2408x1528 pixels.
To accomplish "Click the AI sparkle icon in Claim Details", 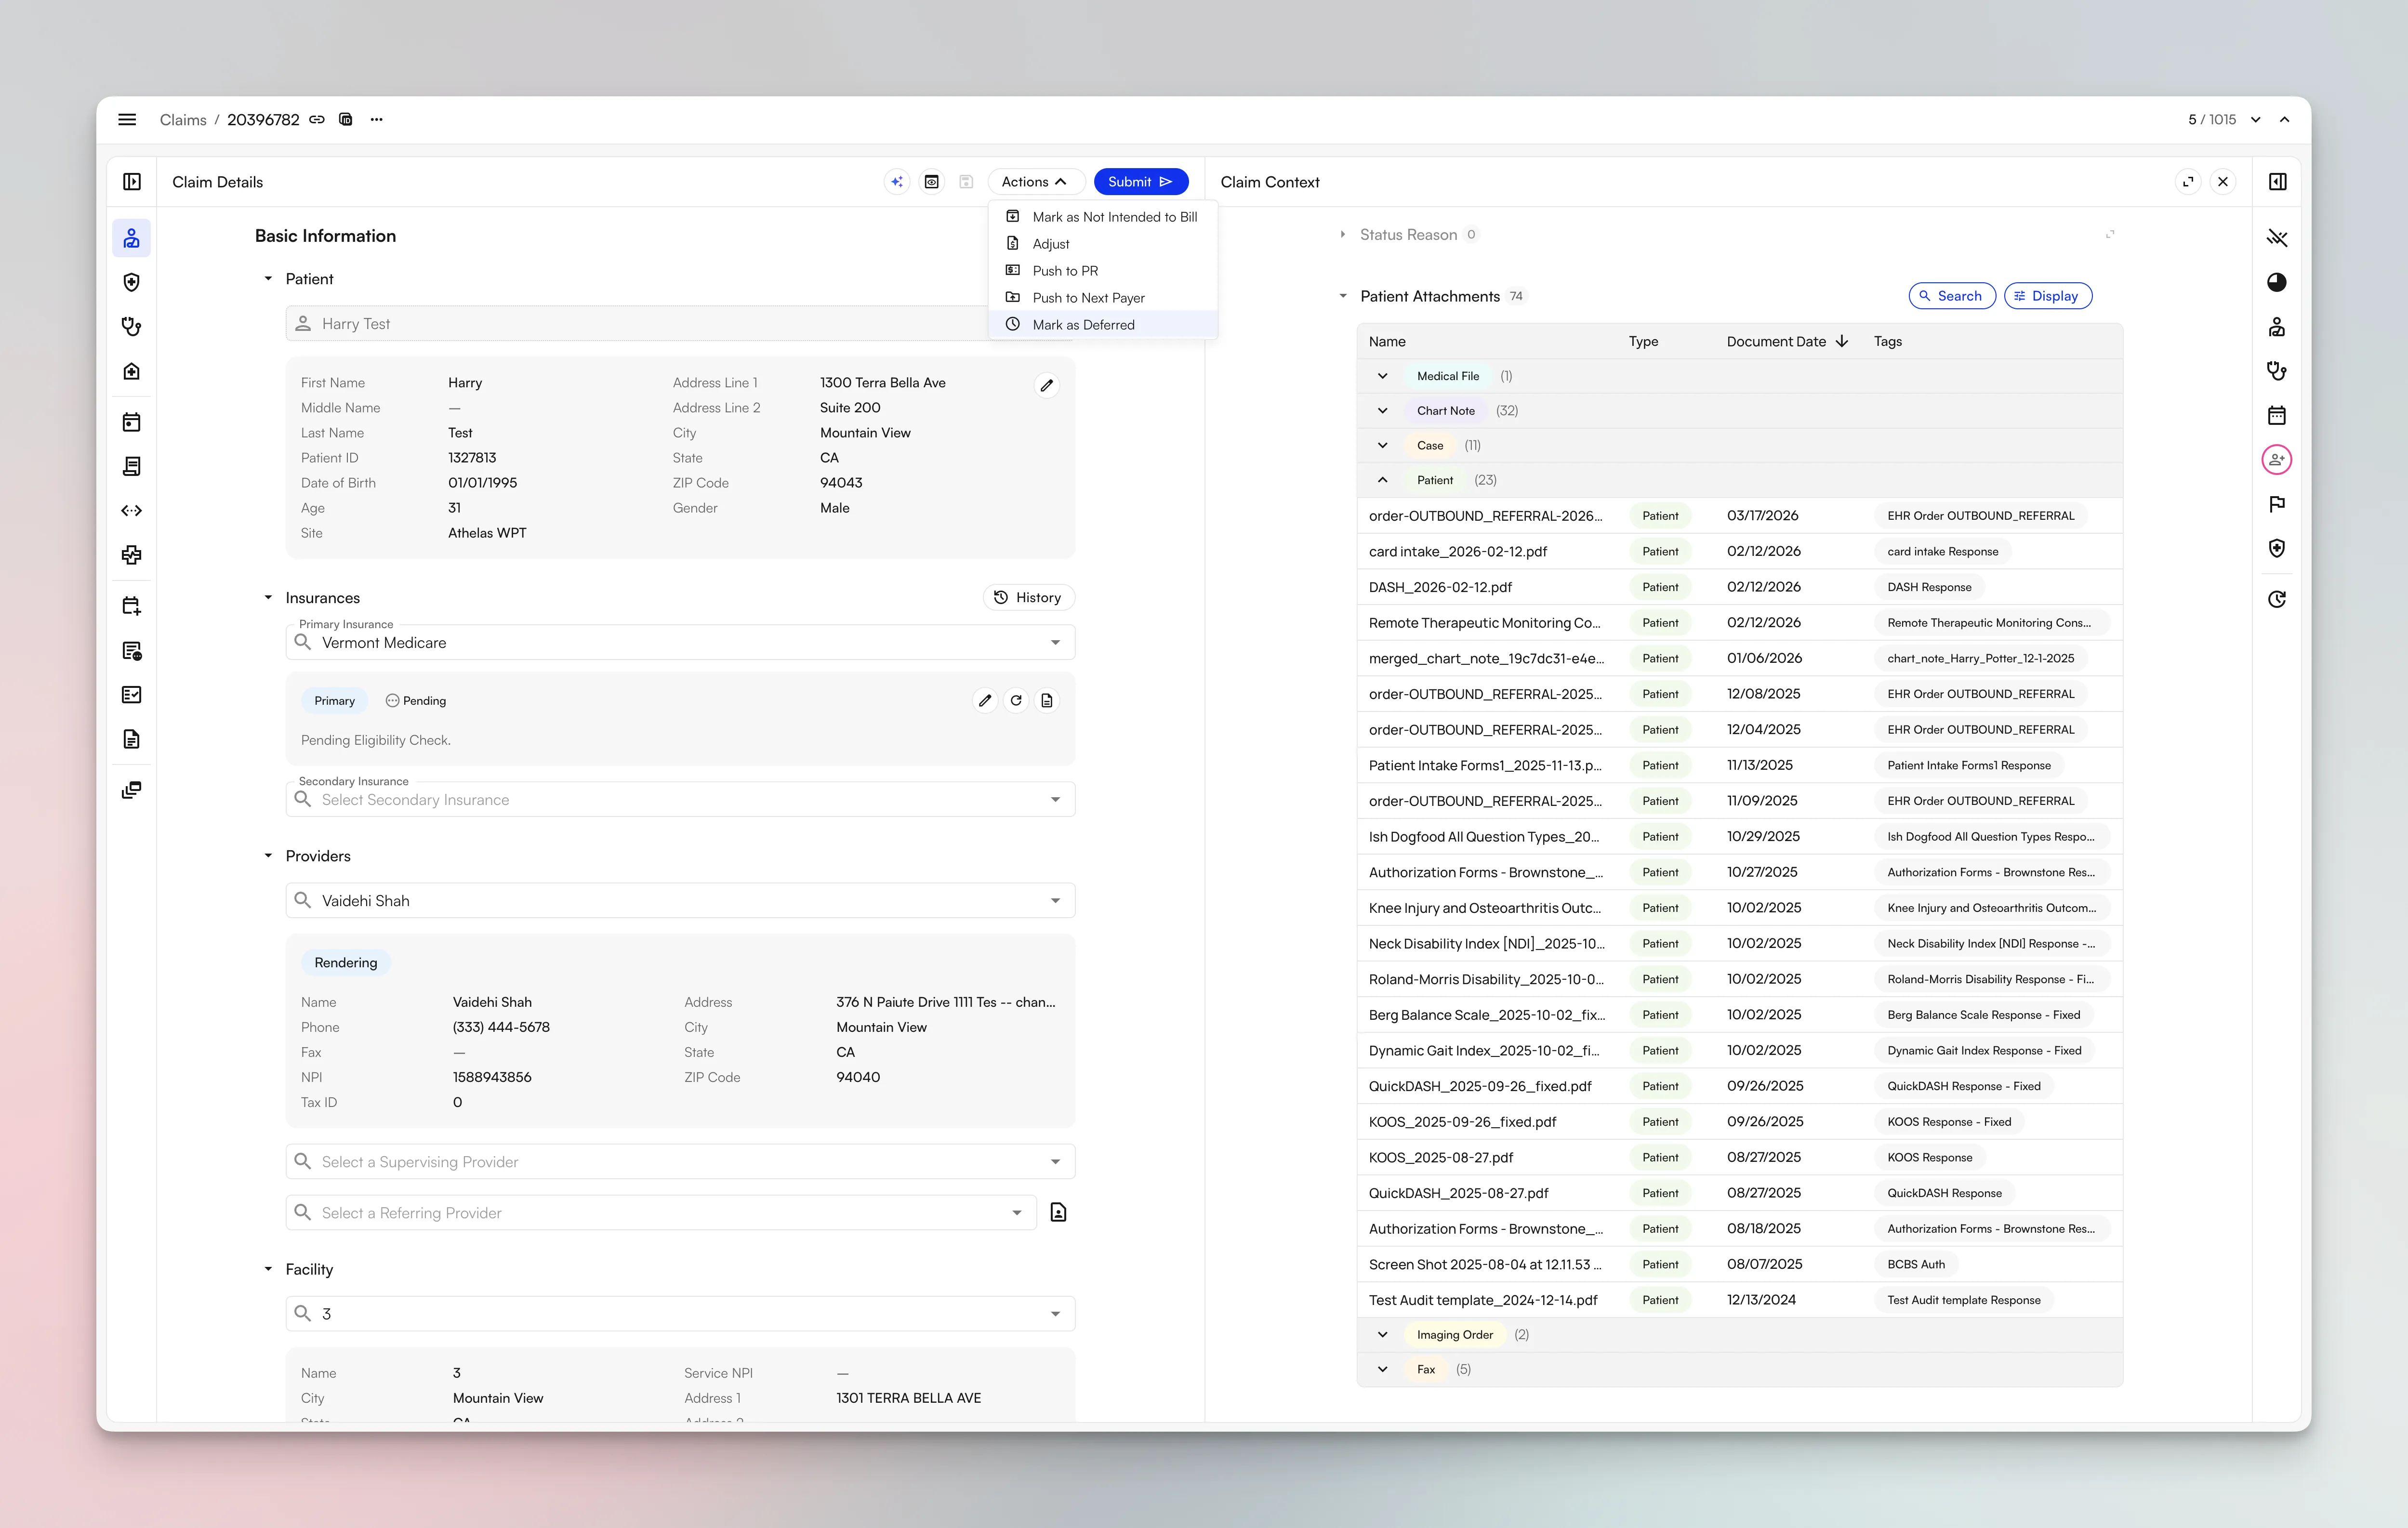I will click(897, 182).
